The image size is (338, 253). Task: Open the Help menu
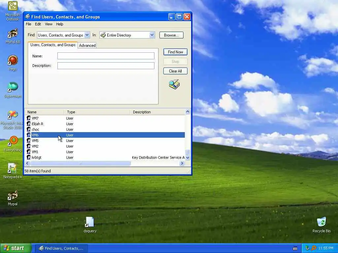click(59, 24)
